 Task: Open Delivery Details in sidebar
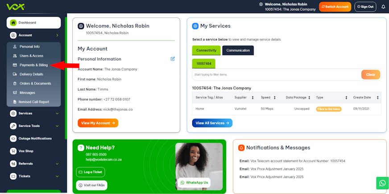[x=31, y=74]
